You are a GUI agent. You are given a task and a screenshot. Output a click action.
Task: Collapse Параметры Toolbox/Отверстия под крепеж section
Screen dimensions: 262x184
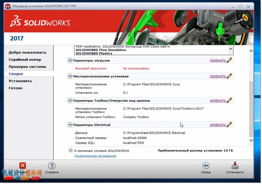[70, 101]
